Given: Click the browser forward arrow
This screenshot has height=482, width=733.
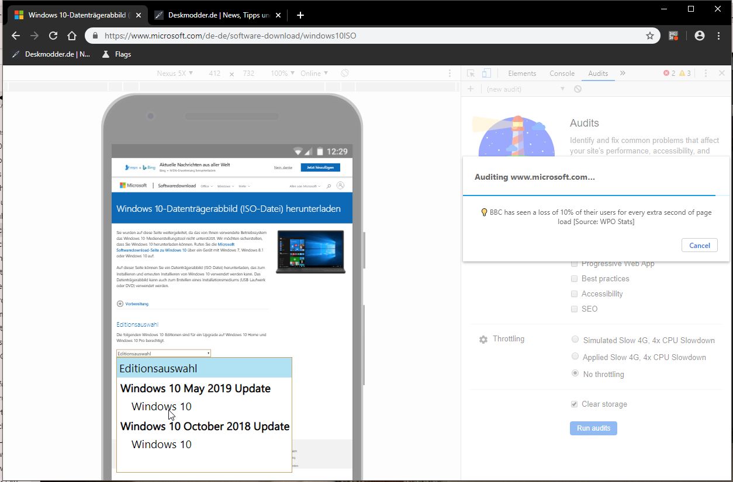Looking at the screenshot, I should click(34, 36).
